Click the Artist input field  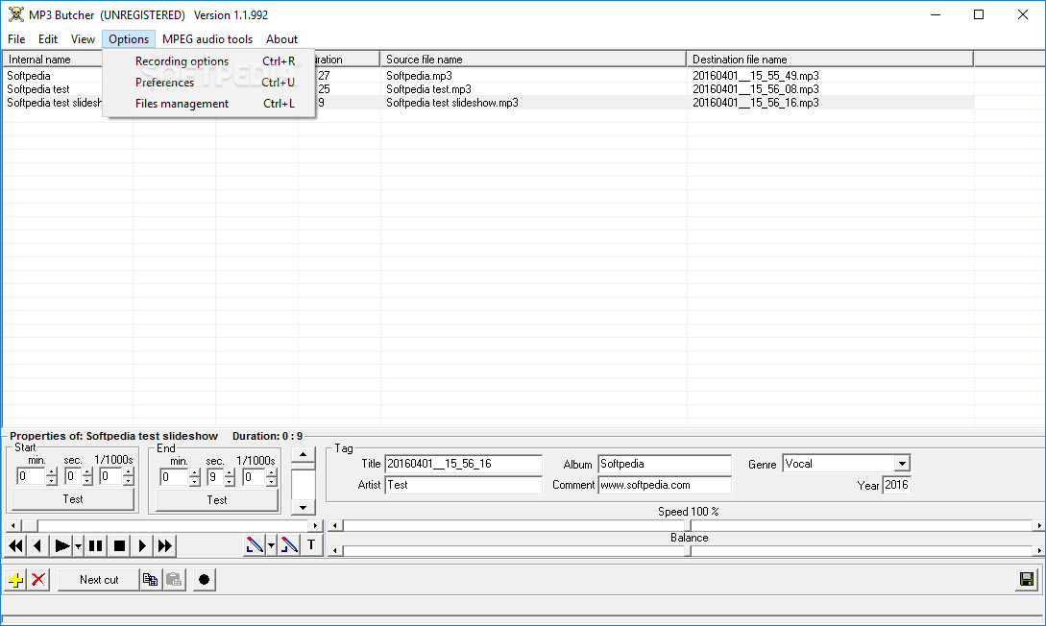click(463, 485)
